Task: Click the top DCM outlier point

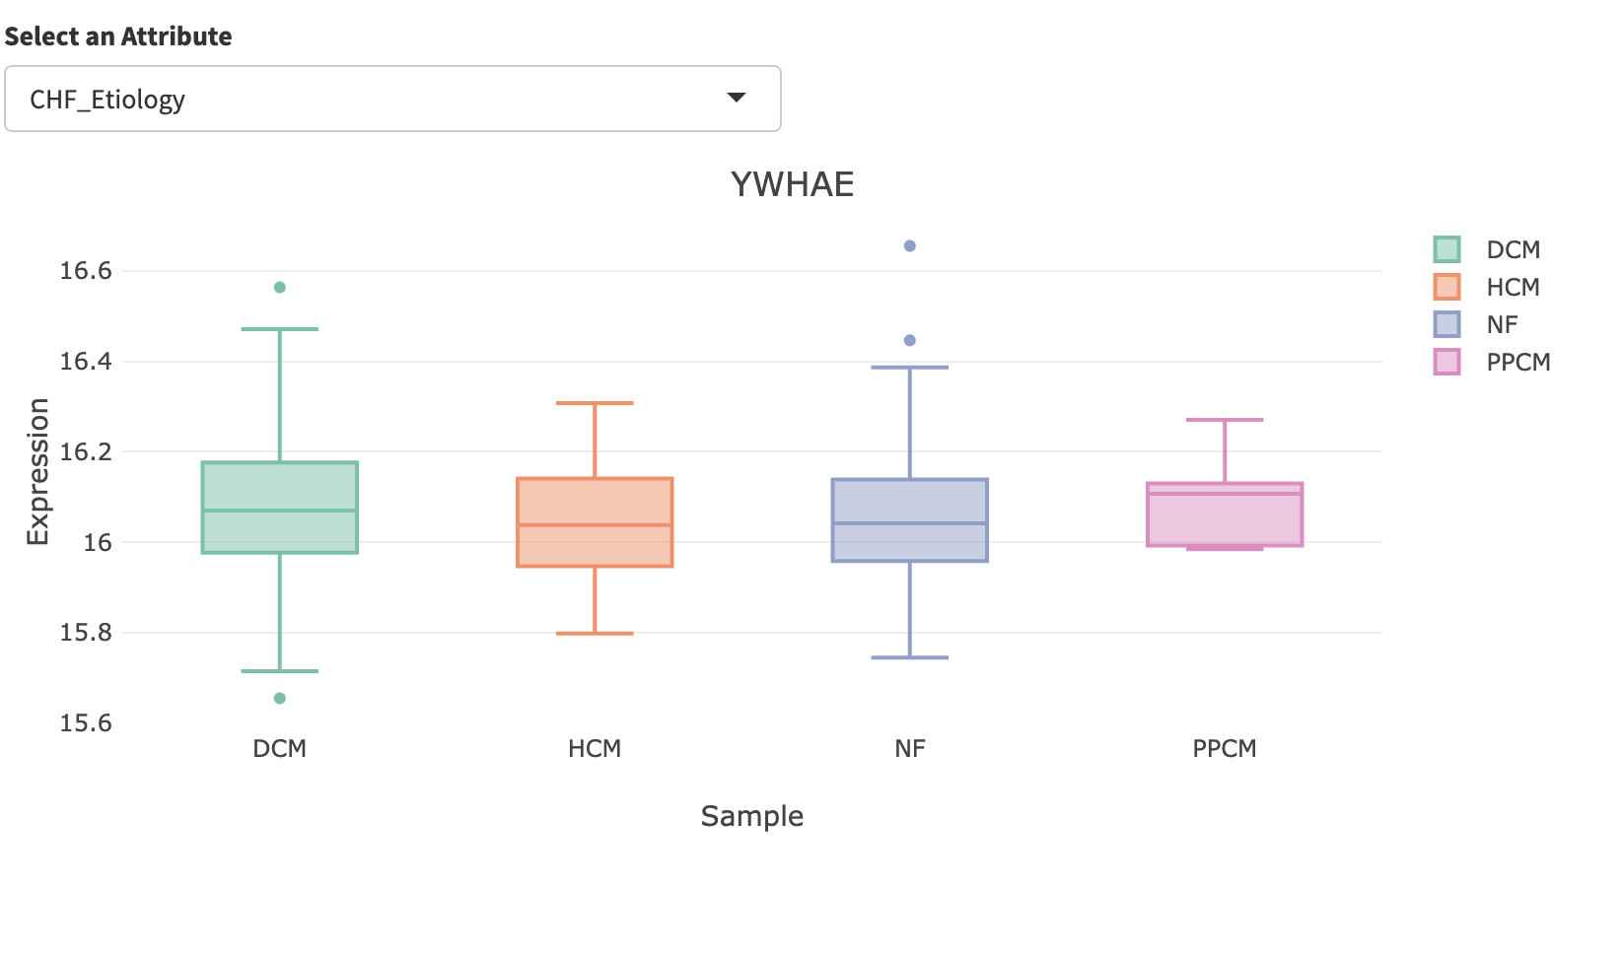Action: pyautogui.click(x=280, y=288)
